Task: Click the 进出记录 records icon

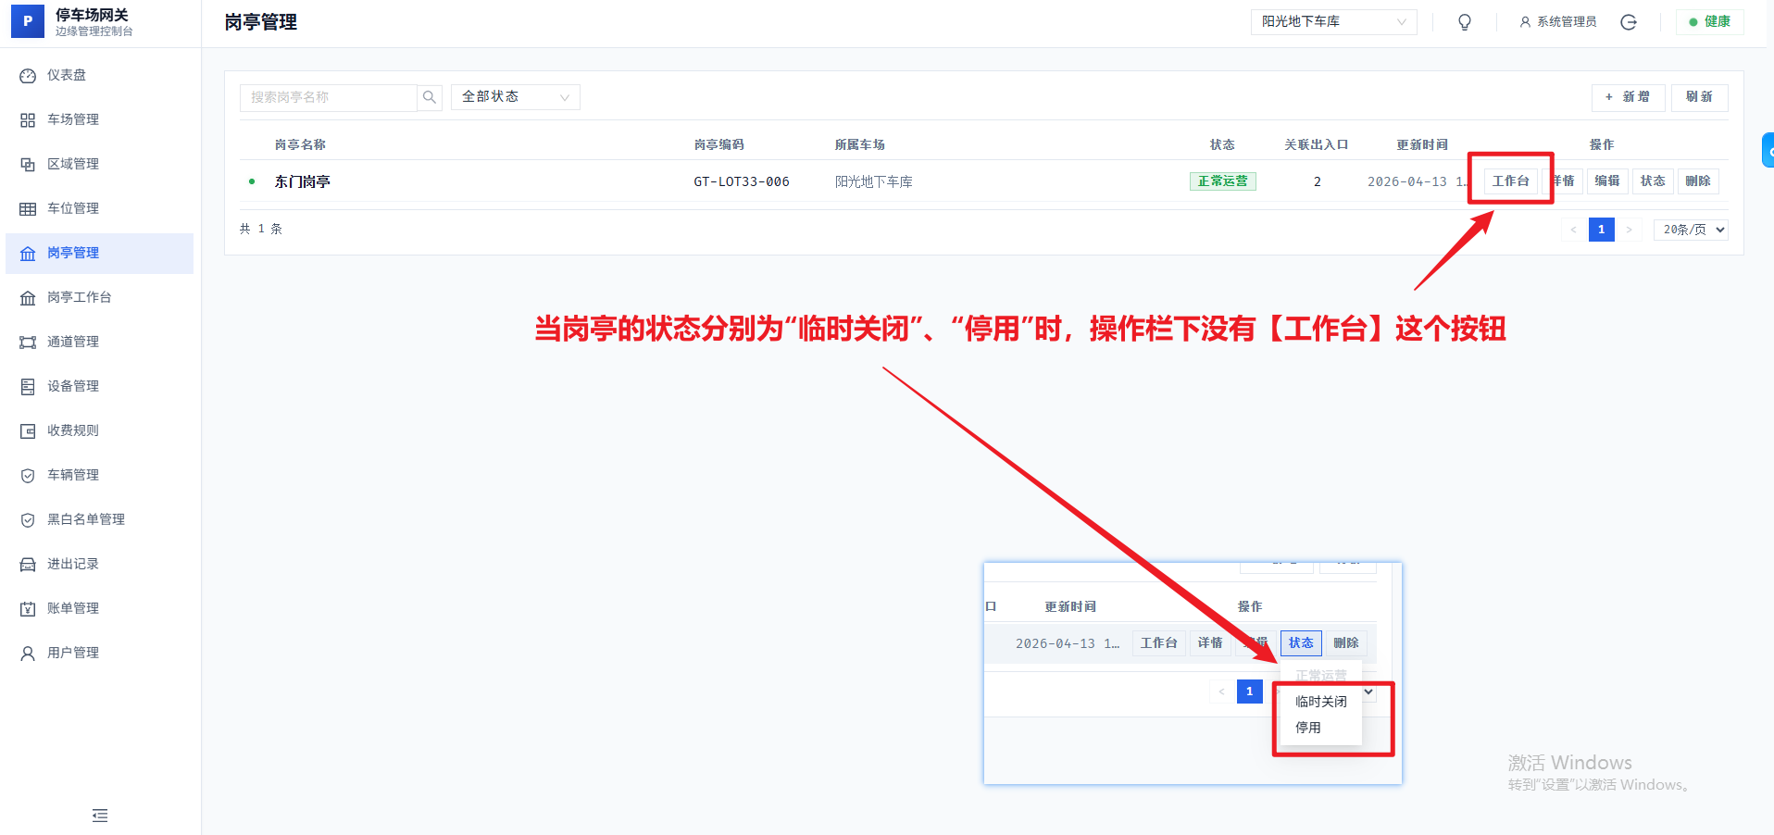Action: (x=28, y=564)
